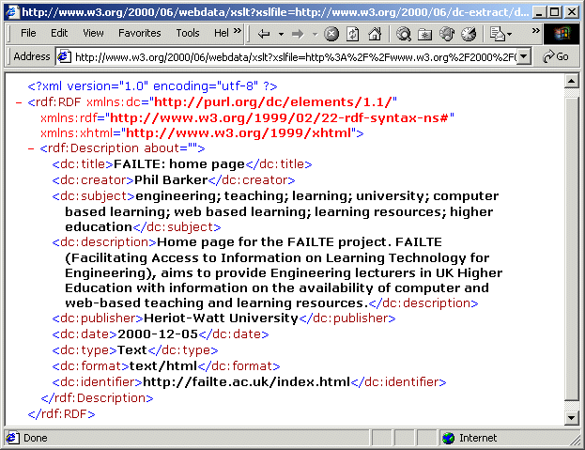
Task: Click the date value '2000-12-05'
Action: 158,334
